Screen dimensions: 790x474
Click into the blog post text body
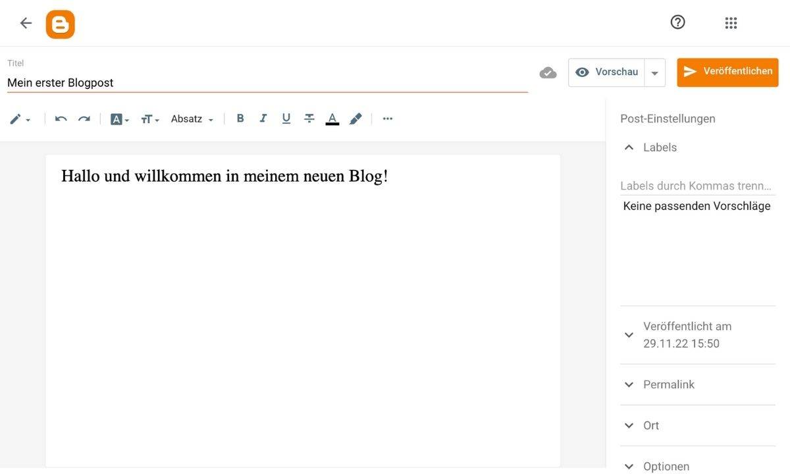303,311
